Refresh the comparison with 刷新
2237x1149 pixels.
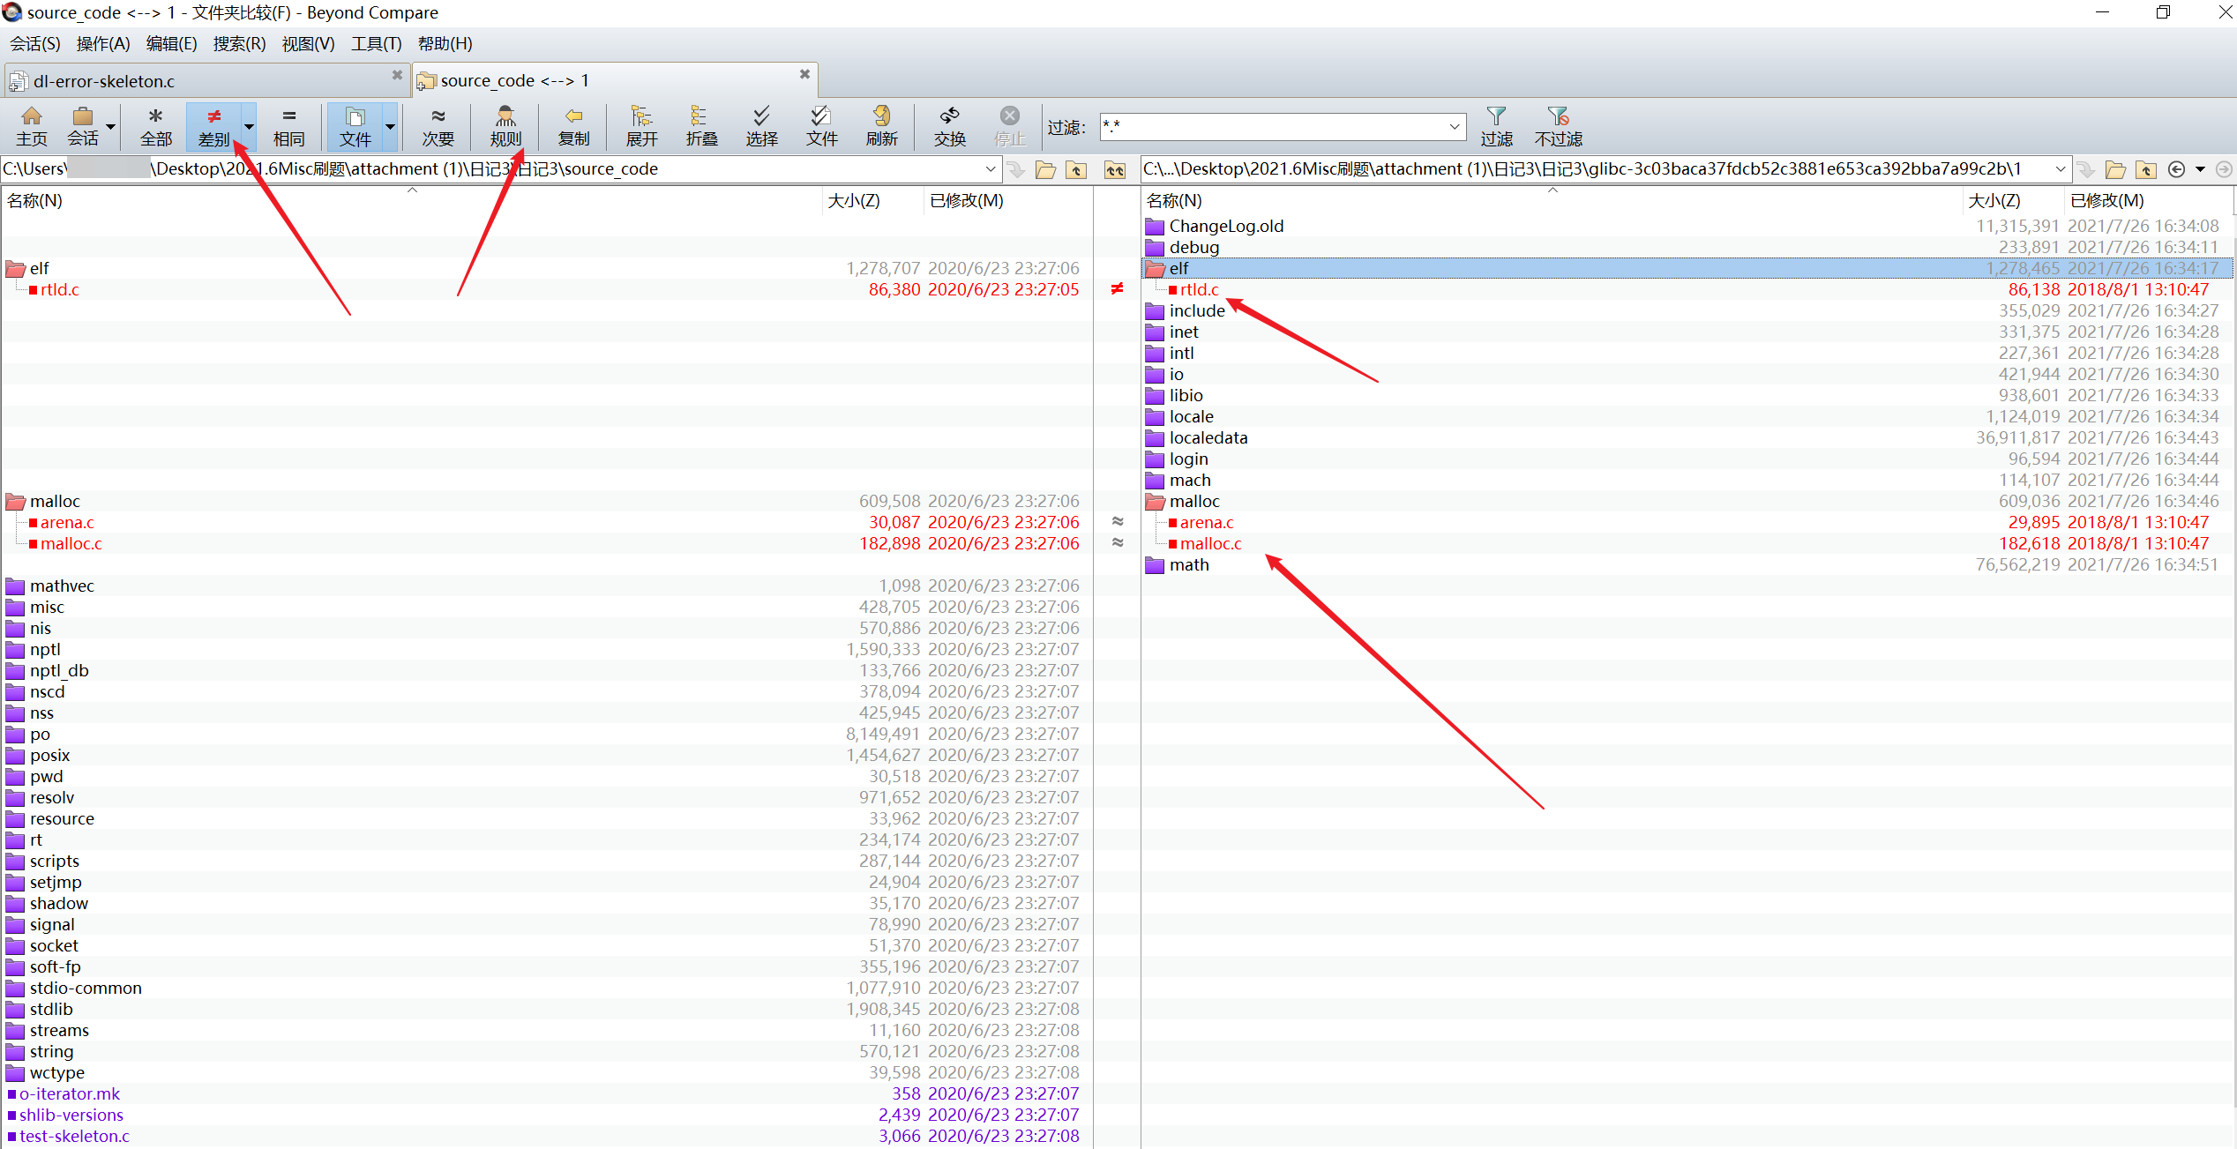point(881,126)
